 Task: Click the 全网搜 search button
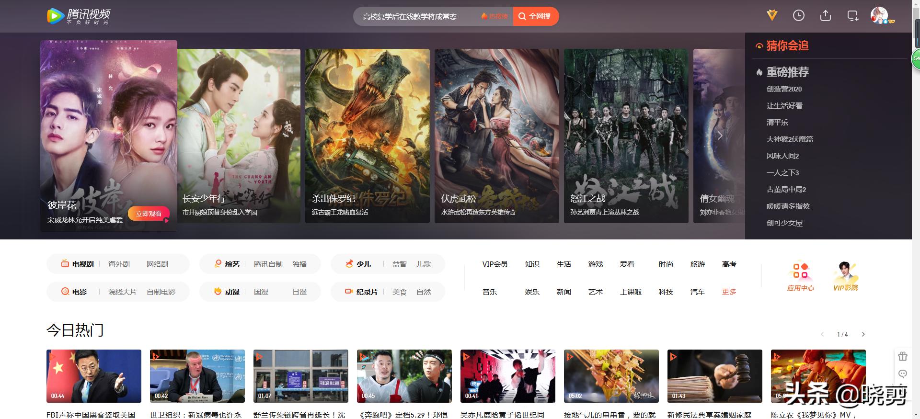(536, 16)
